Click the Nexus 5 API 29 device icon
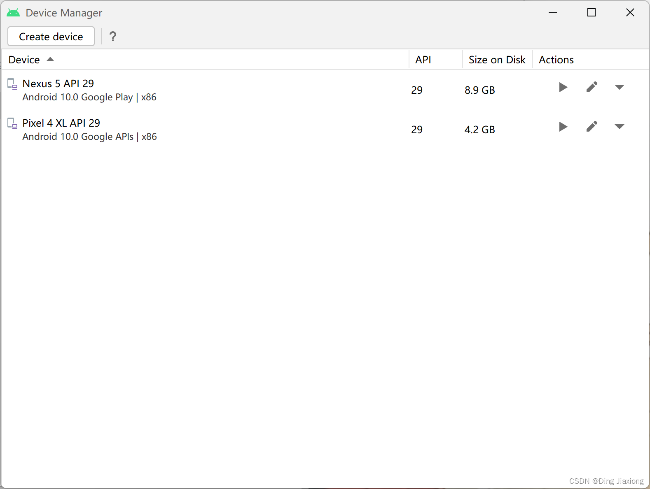 pos(12,84)
